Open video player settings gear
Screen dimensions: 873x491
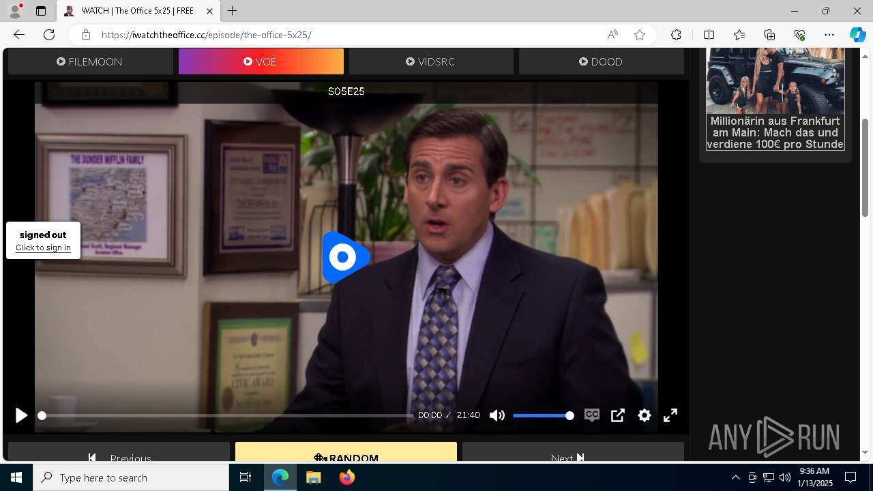point(645,415)
